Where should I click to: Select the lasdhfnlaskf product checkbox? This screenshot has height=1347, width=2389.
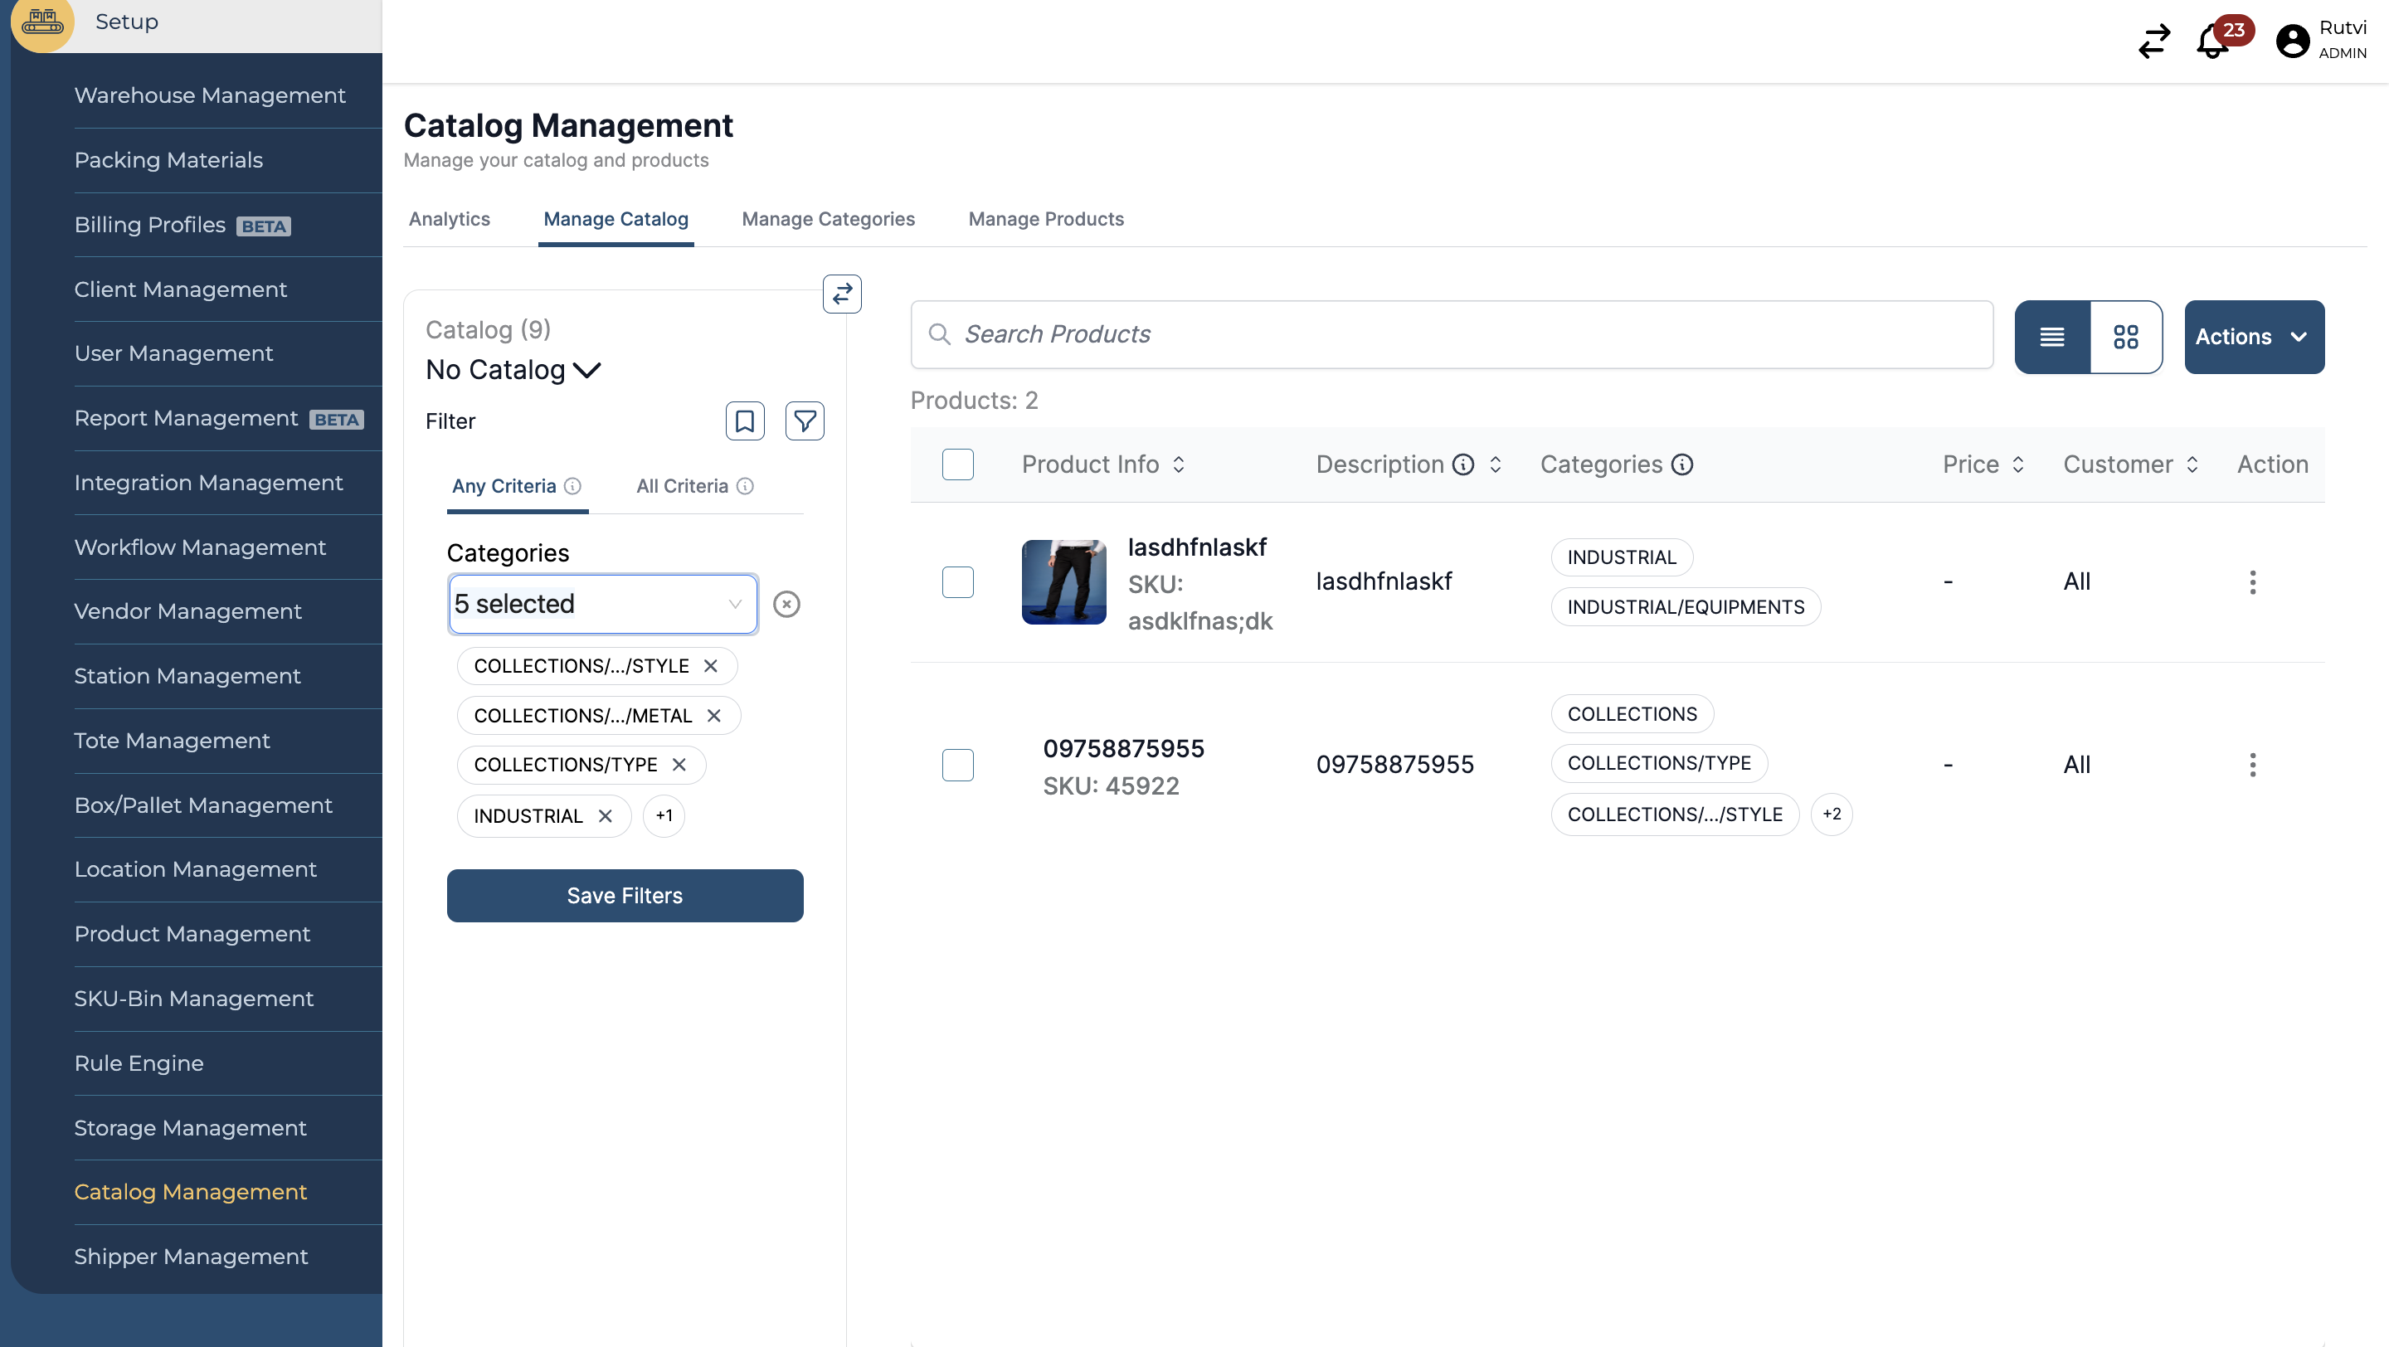(957, 582)
